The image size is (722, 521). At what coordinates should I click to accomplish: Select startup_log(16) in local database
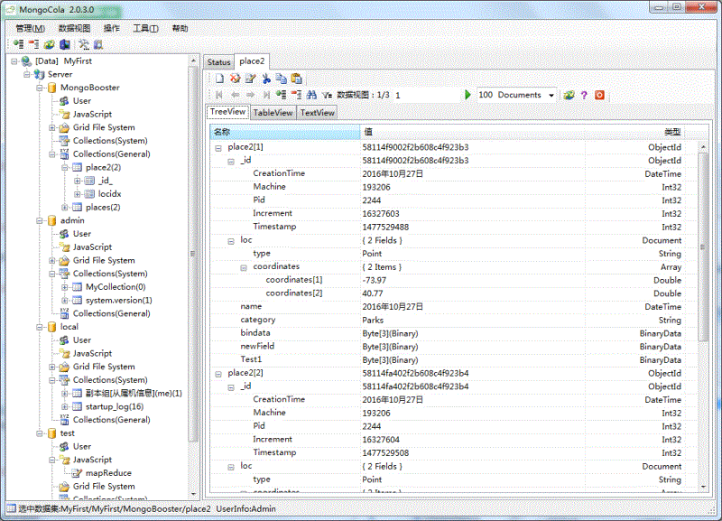pyautogui.click(x=115, y=406)
